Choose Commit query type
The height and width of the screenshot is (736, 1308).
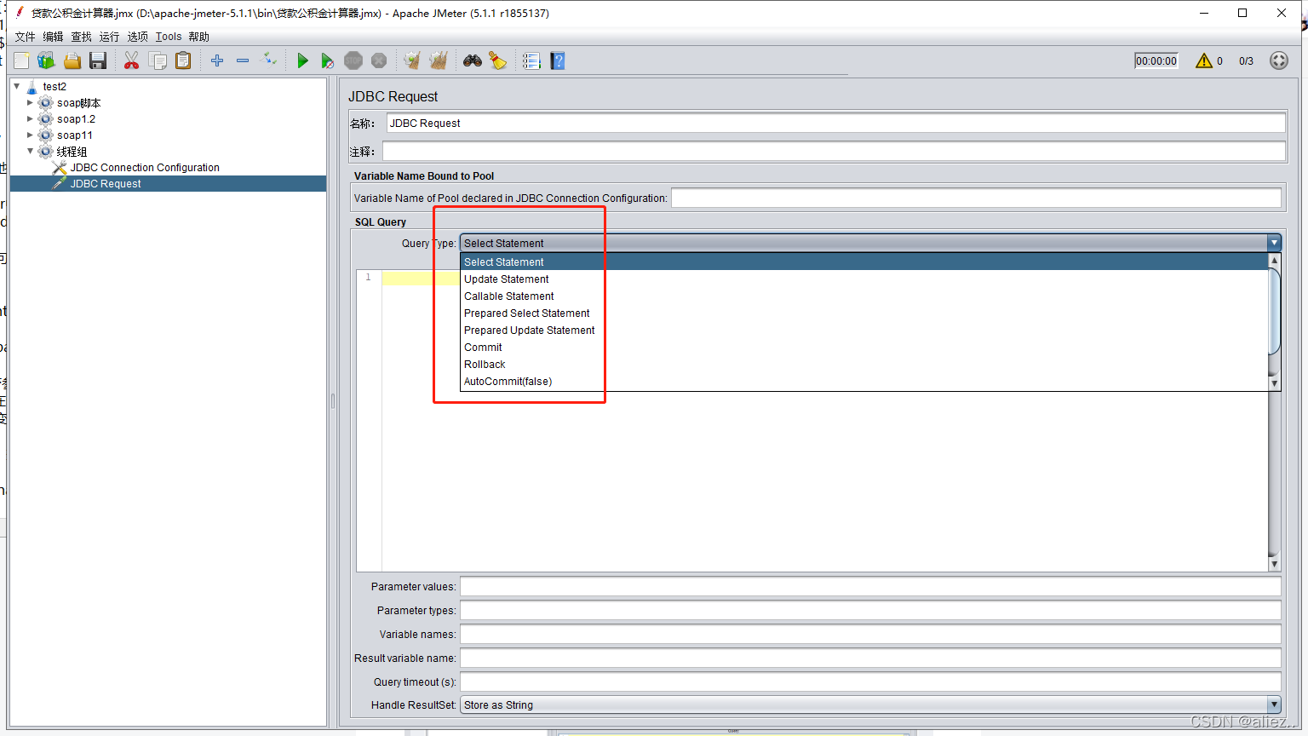[x=864, y=348]
